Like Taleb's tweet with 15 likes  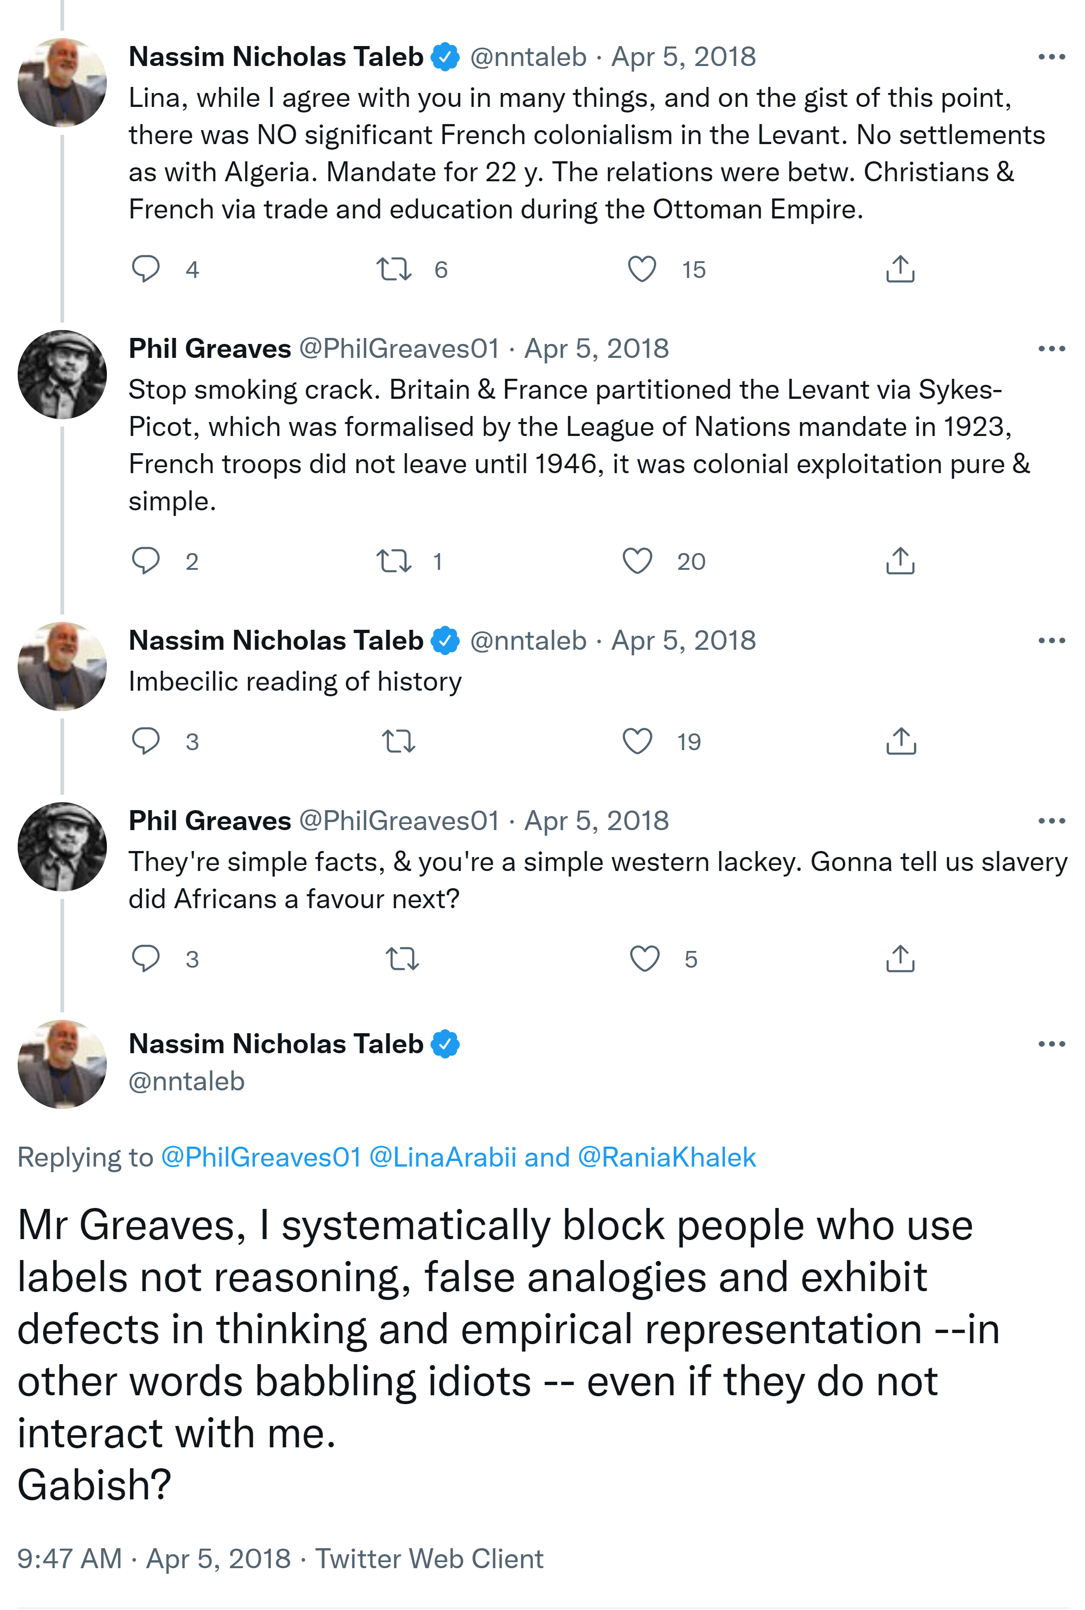[641, 269]
